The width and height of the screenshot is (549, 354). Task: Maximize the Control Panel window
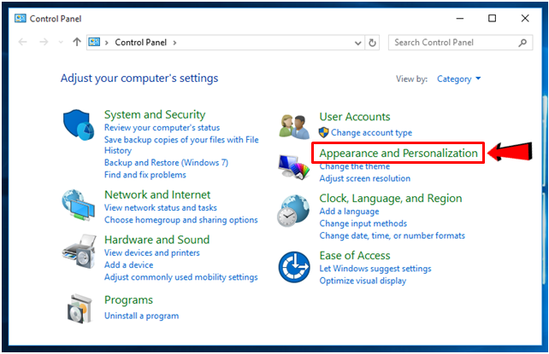(493, 18)
